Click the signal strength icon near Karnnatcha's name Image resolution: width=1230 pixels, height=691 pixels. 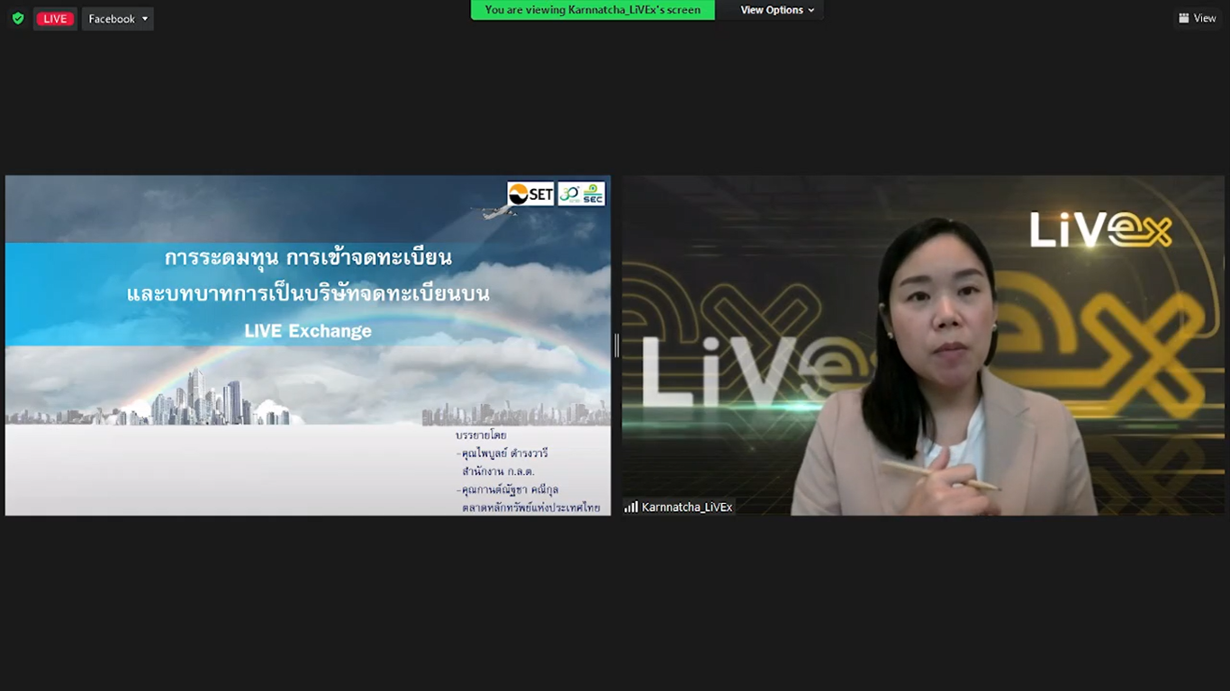tap(631, 507)
